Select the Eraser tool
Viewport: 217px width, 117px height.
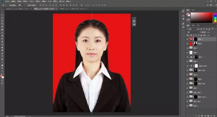tap(2, 41)
